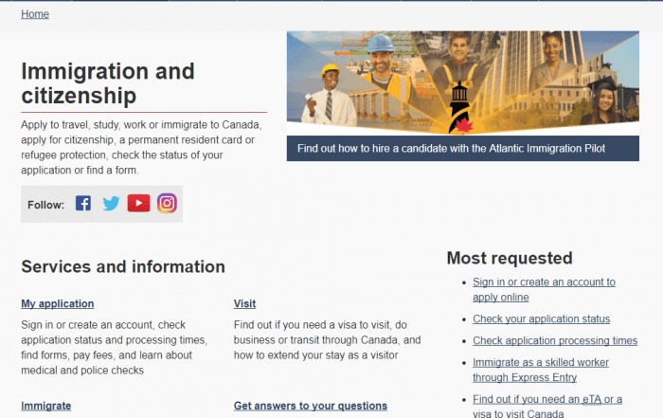The height and width of the screenshot is (418, 663).
Task: Click the My application description text
Action: pyautogui.click(x=115, y=348)
